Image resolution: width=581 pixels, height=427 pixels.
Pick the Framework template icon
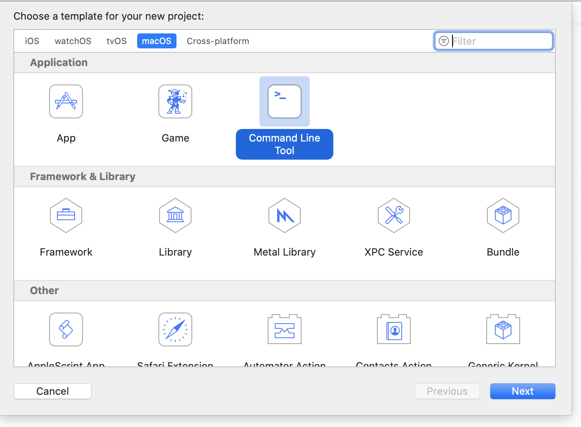(x=66, y=215)
